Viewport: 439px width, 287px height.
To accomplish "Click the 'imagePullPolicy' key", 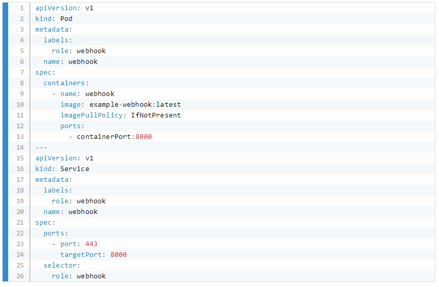I will (92, 115).
